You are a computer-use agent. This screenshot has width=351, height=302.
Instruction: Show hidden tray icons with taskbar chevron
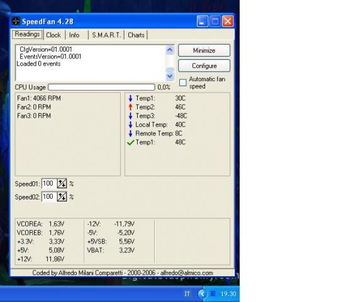click(202, 294)
